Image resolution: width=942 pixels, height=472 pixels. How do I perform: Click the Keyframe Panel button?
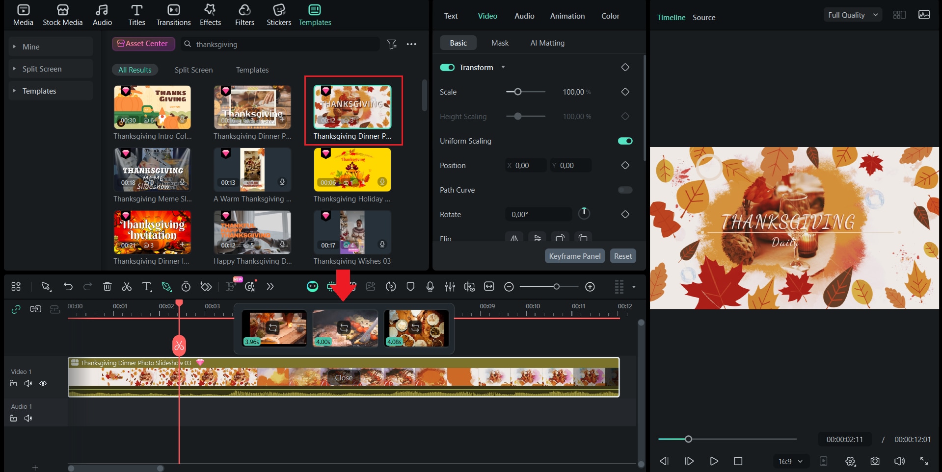pyautogui.click(x=574, y=255)
